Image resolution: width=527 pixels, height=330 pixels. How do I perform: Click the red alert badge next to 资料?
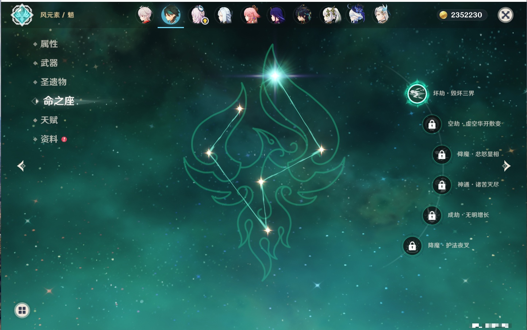(x=64, y=139)
